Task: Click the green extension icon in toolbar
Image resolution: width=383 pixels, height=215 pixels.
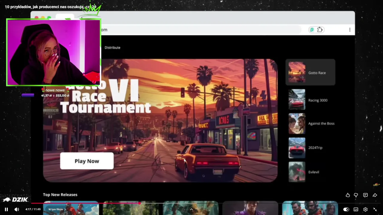Action: (x=312, y=30)
